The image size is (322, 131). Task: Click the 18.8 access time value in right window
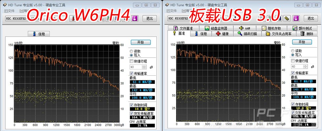[x=304, y=108]
